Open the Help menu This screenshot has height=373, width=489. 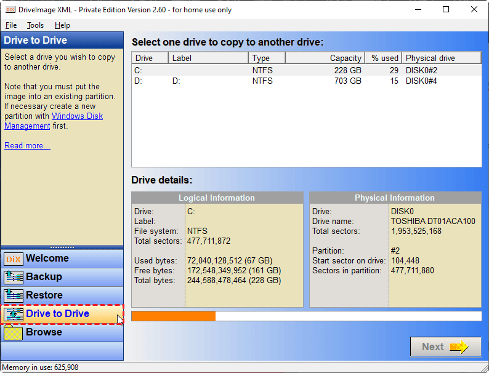(62, 25)
